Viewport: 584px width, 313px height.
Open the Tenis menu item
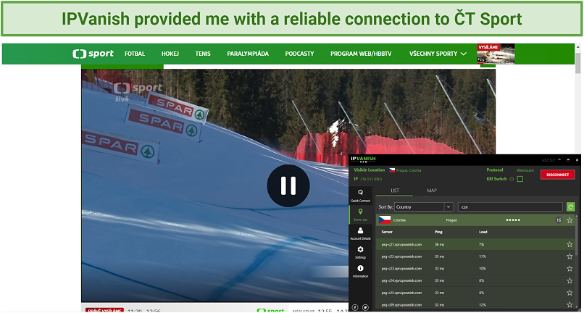[x=203, y=54]
